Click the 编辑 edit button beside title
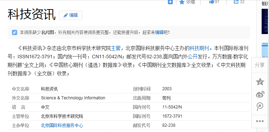 pos(71,15)
